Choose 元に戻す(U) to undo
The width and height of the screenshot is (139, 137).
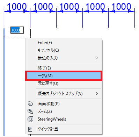(x=48, y=84)
